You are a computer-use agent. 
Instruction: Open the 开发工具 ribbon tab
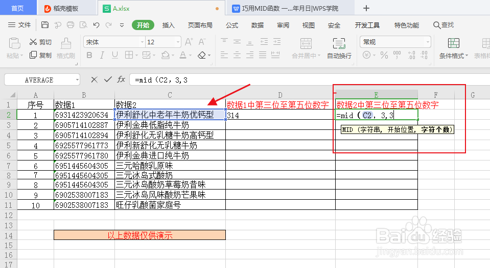click(367, 25)
